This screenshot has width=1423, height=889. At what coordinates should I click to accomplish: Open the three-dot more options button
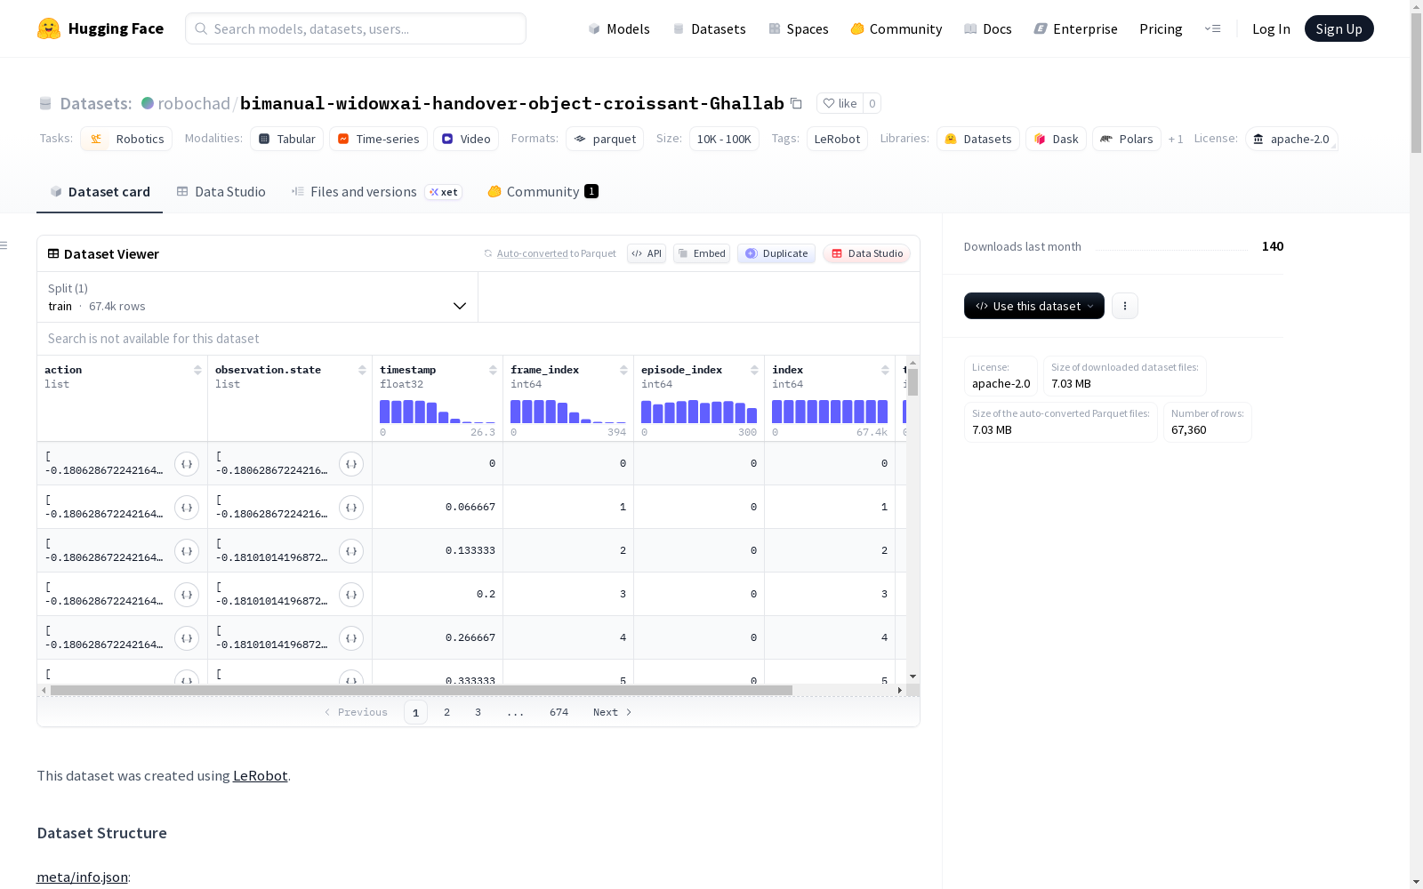pos(1125,306)
